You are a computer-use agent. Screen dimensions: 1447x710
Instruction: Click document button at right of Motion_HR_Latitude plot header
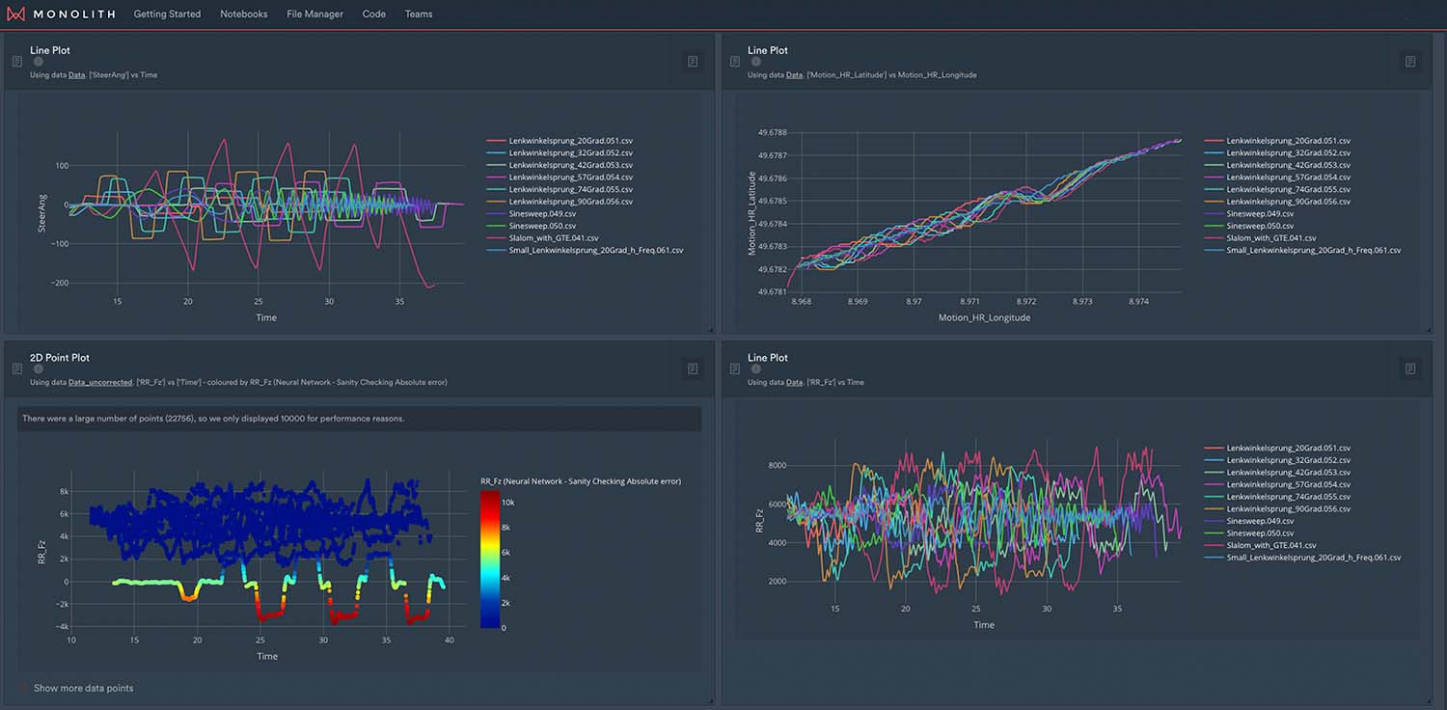pyautogui.click(x=1410, y=62)
